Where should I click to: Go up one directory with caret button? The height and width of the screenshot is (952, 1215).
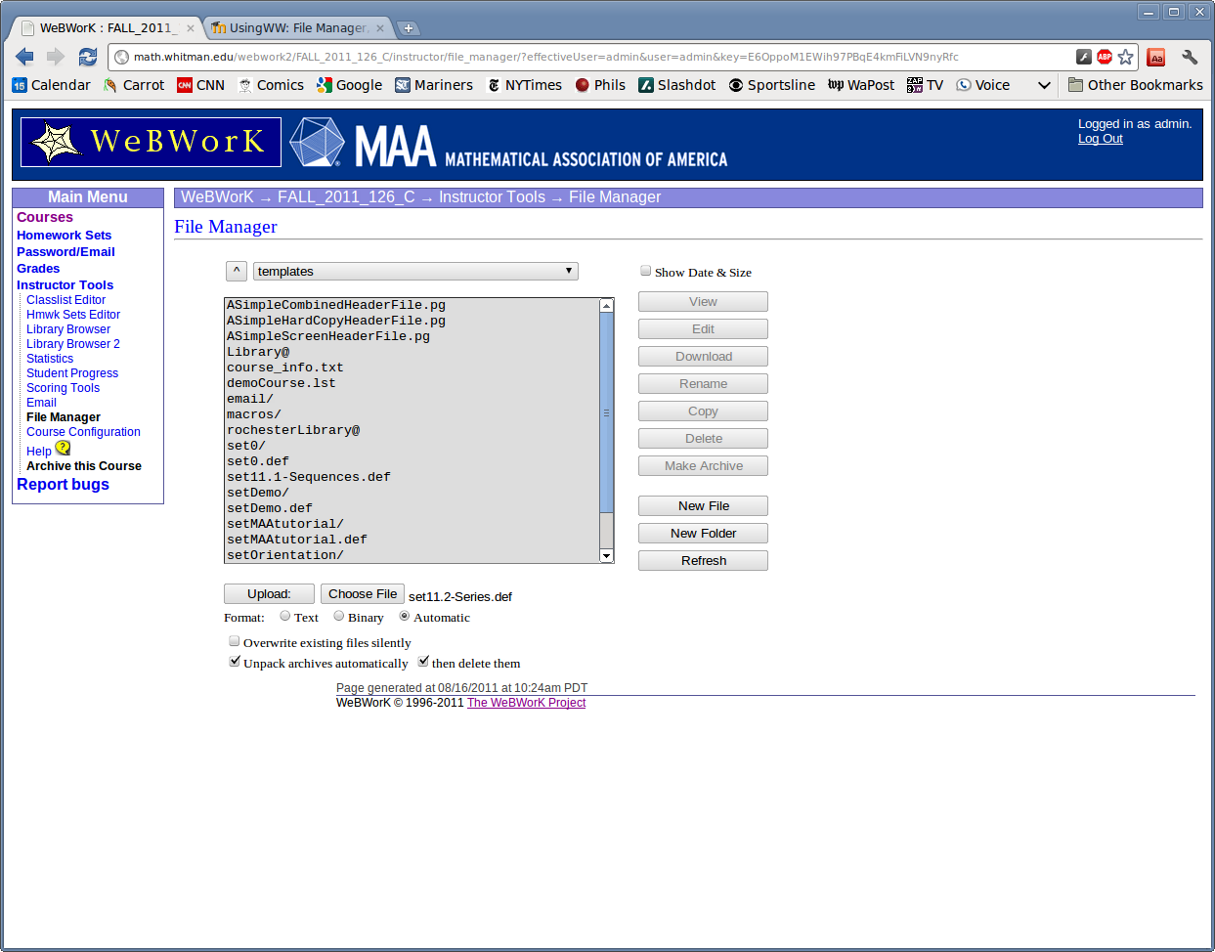pyautogui.click(x=236, y=271)
